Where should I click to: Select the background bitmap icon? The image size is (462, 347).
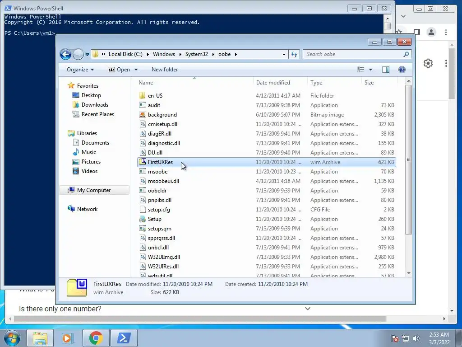point(143,114)
